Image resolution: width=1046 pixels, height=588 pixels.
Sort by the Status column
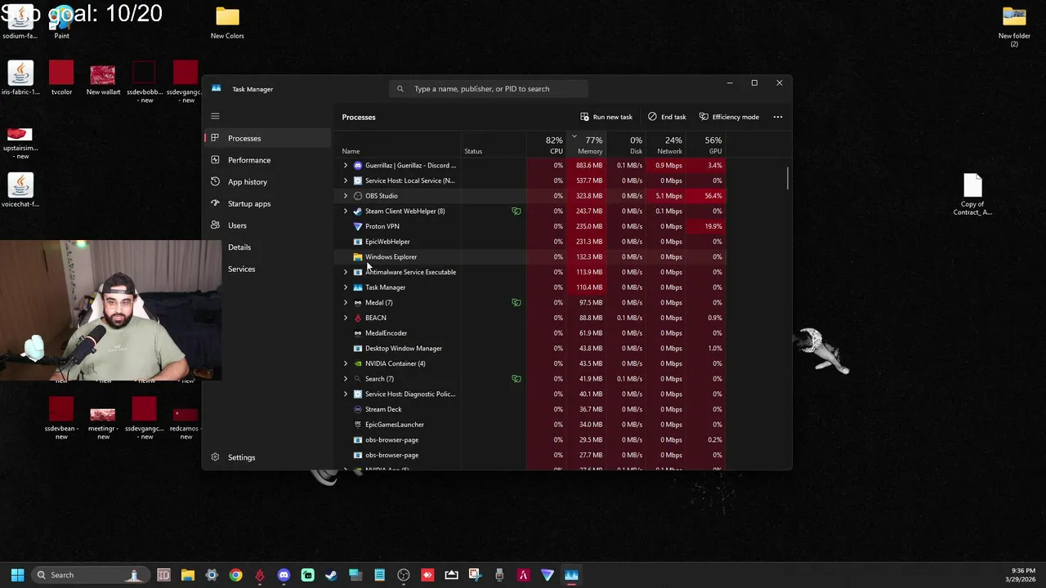point(473,151)
